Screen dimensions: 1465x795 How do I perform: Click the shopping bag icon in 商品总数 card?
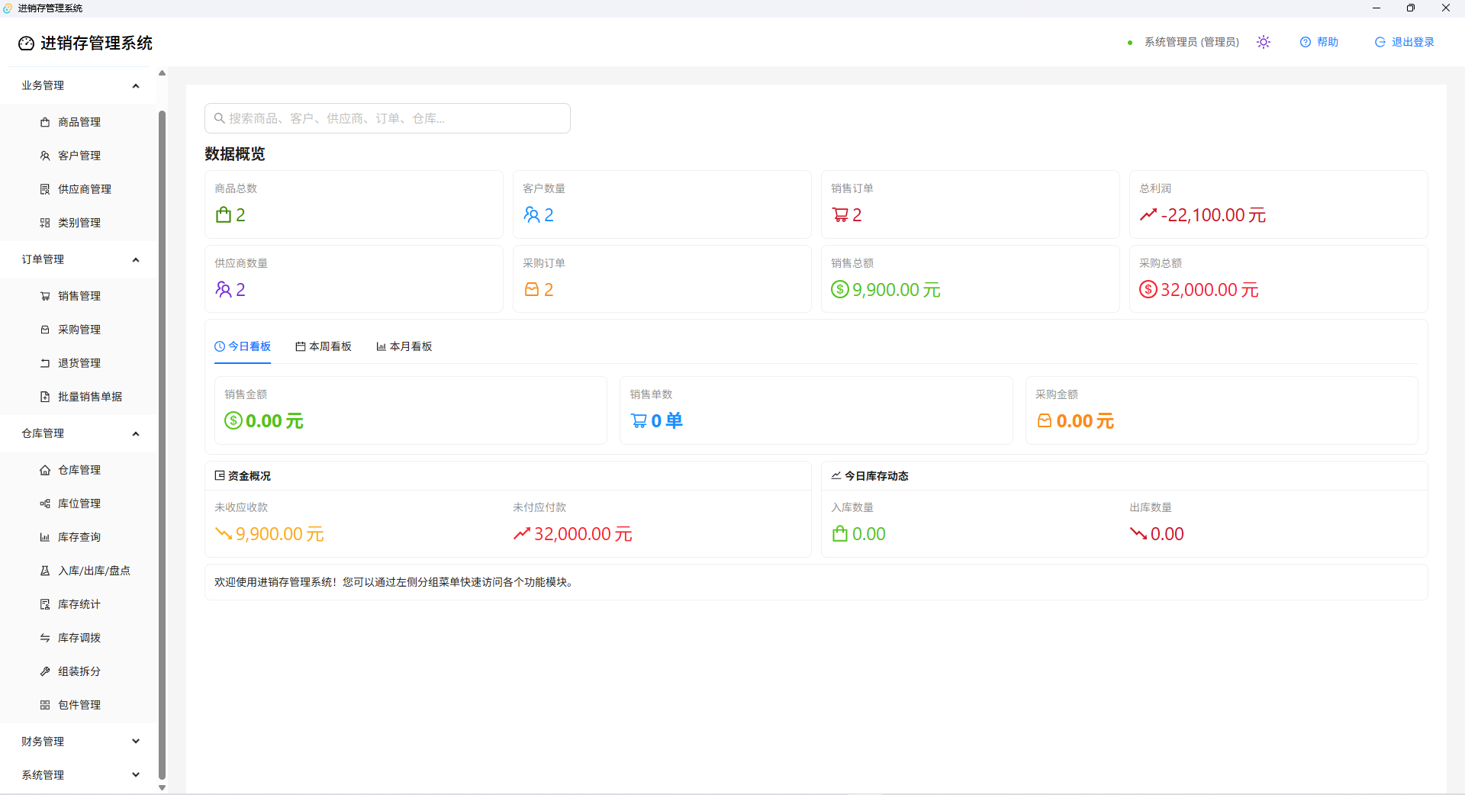click(x=224, y=215)
